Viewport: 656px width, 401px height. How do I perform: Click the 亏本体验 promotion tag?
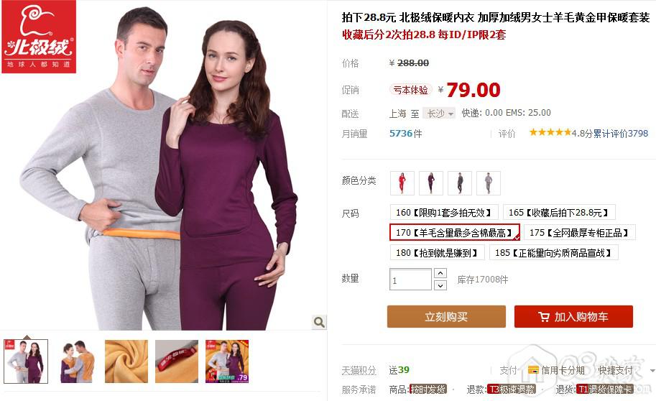(411, 90)
